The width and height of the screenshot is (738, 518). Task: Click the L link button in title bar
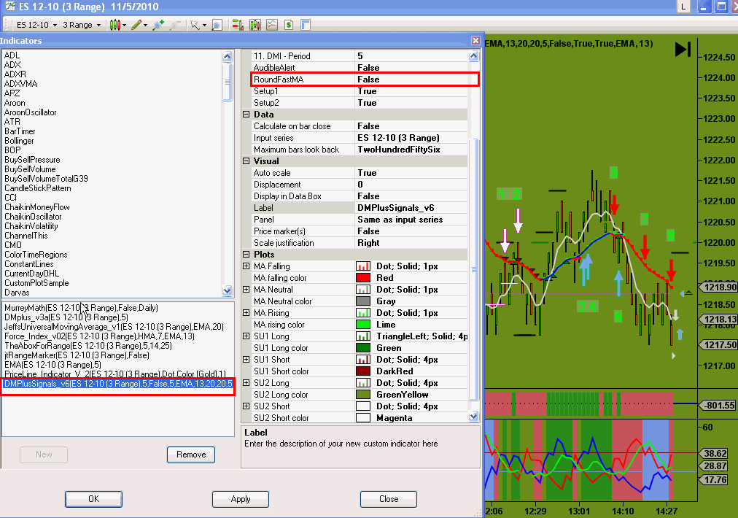683,7
